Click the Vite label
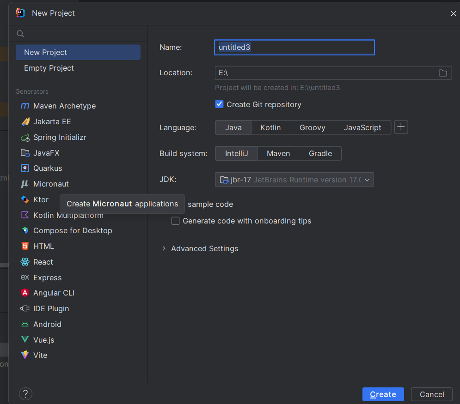 40,355
